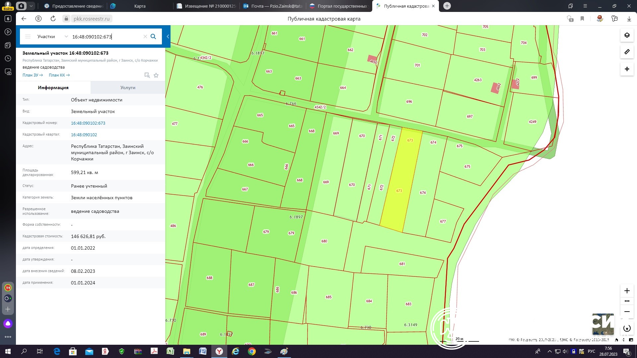Viewport: 637px width, 358px height.
Task: Switch to Почта Pzio.Zainsk tab
Action: [273, 6]
